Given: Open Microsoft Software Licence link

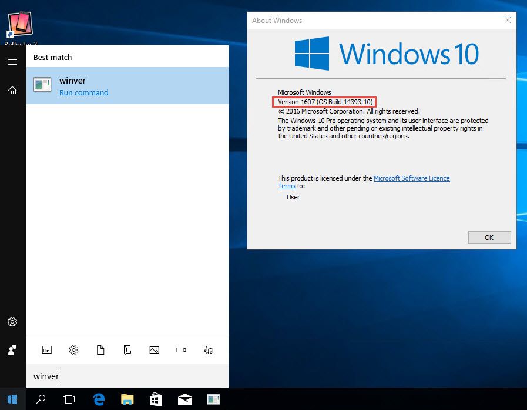Looking at the screenshot, I should tap(411, 178).
